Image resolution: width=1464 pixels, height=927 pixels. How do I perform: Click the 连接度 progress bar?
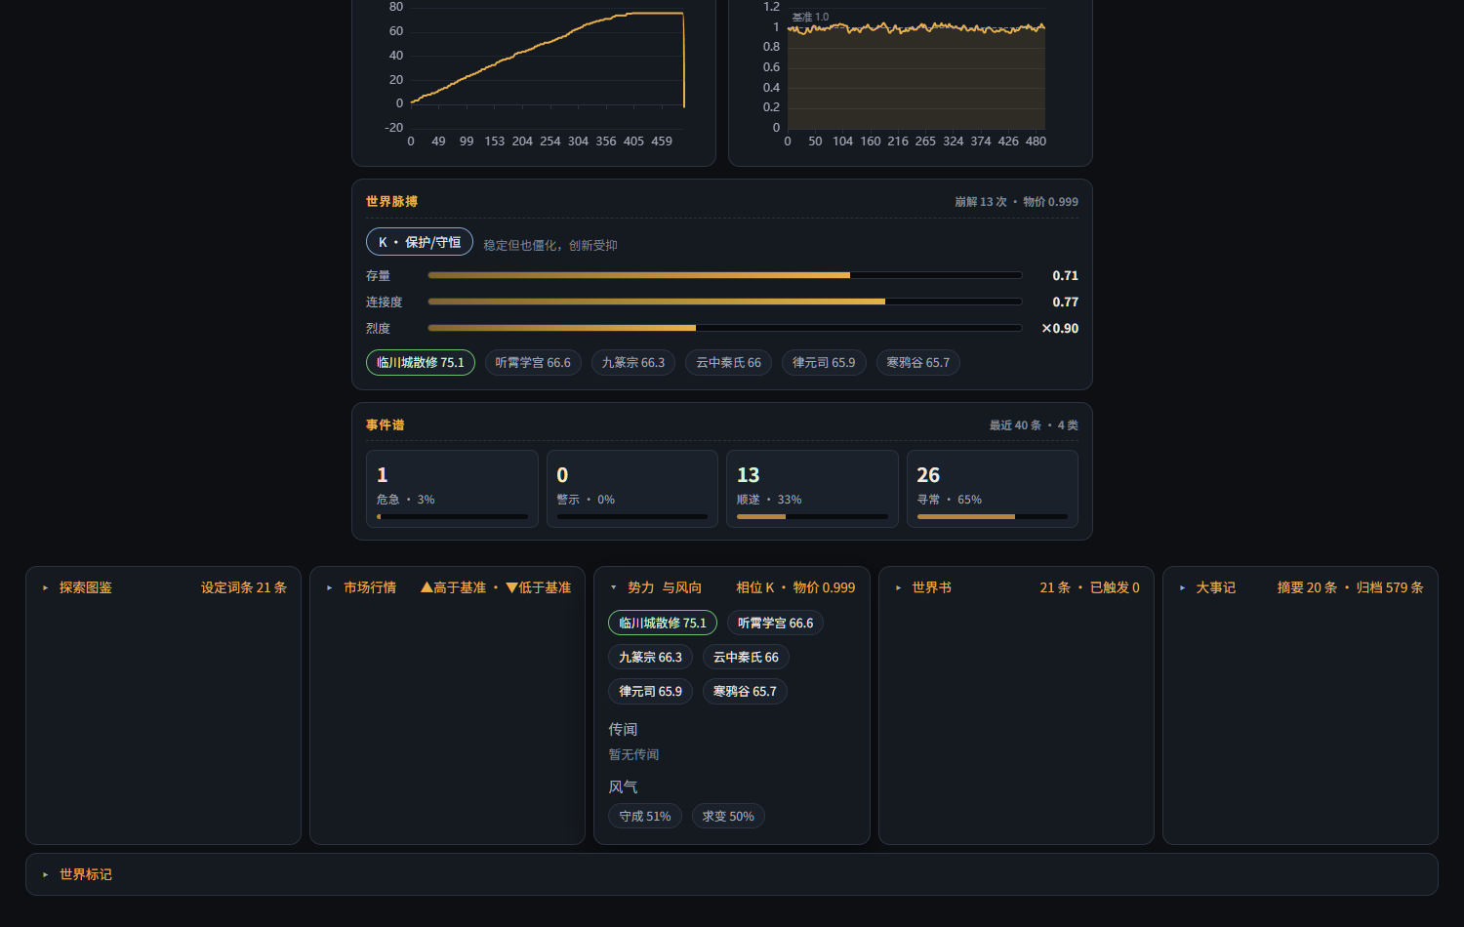[x=725, y=302]
